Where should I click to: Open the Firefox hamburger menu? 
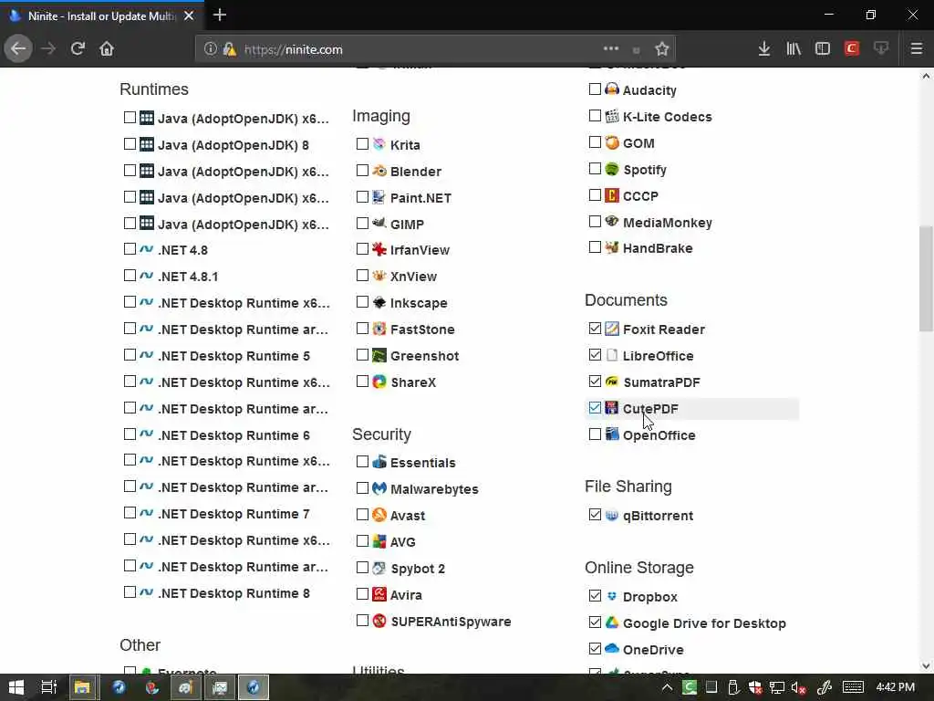tap(917, 49)
